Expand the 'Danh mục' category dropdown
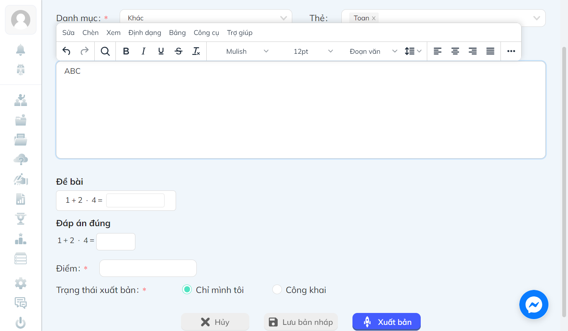568x331 pixels. point(206,18)
